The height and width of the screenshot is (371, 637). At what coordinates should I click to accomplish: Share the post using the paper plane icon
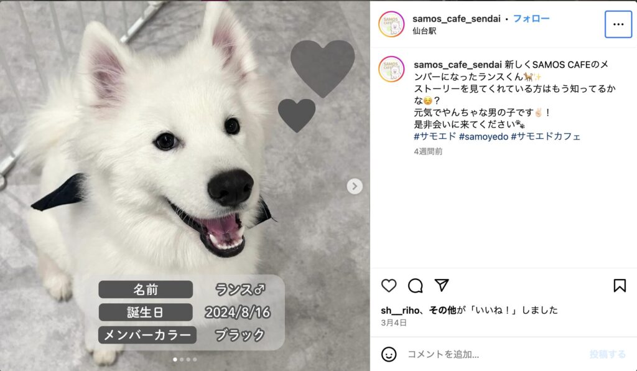tap(442, 285)
